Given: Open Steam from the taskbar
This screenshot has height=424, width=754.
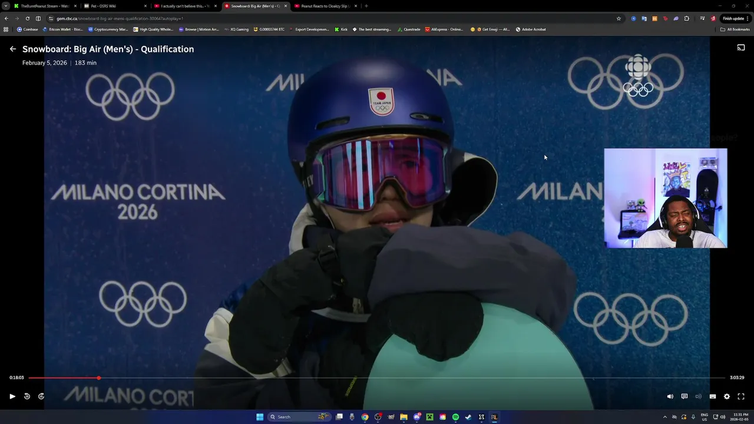Looking at the screenshot, I should point(468,417).
